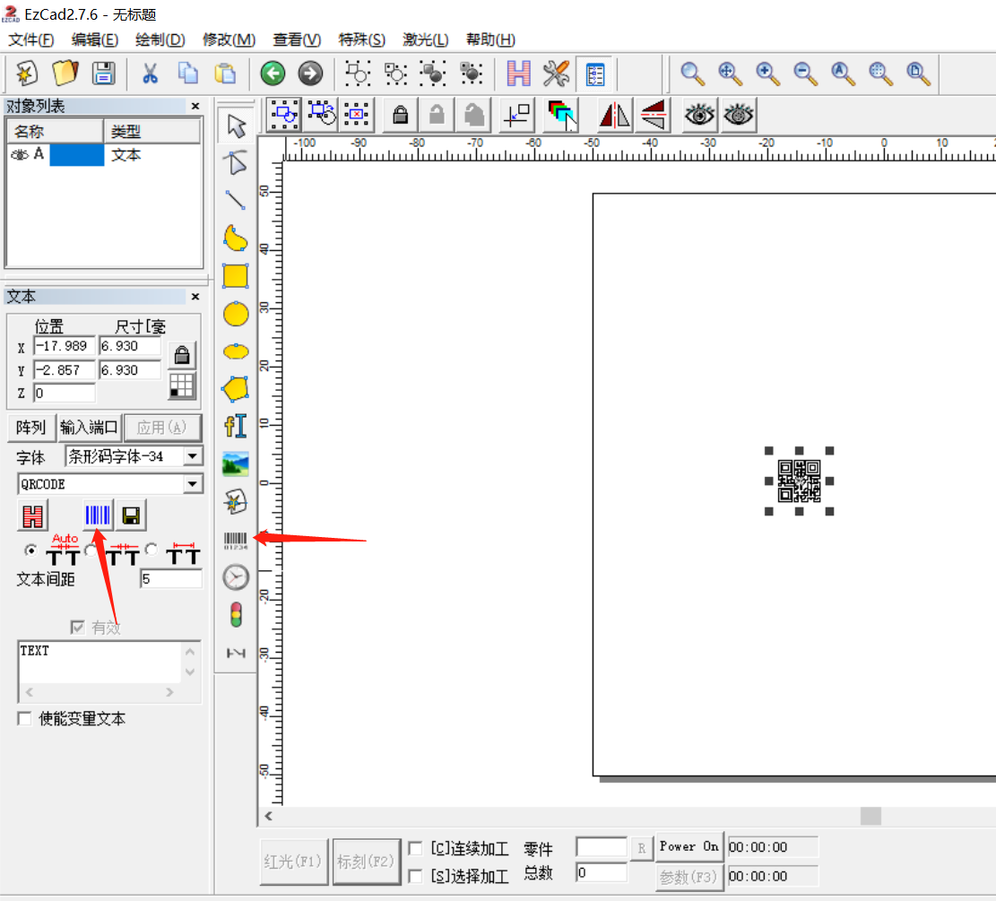Open a file with the folder icon
Screen dimensions: 996x901
pos(65,74)
